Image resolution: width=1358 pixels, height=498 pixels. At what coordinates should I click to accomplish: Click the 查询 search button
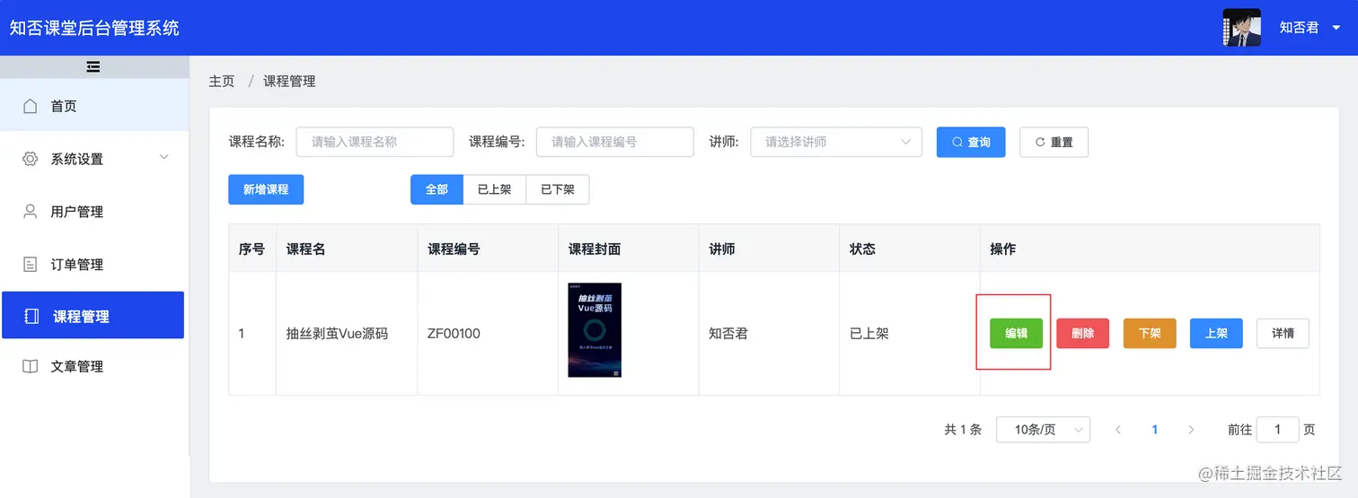pos(971,142)
